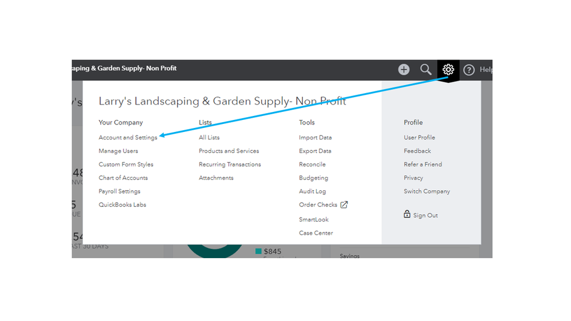Click the Sign Out link
This screenshot has width=571, height=321.
[x=425, y=215]
